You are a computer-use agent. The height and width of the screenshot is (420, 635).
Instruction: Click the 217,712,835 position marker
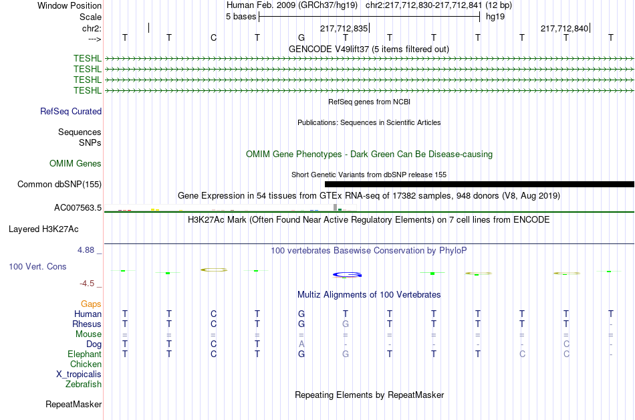pos(344,28)
